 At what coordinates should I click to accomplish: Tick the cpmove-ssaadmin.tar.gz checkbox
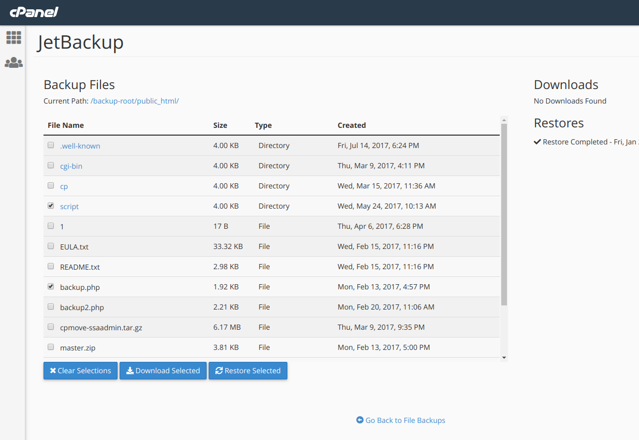[x=51, y=327]
